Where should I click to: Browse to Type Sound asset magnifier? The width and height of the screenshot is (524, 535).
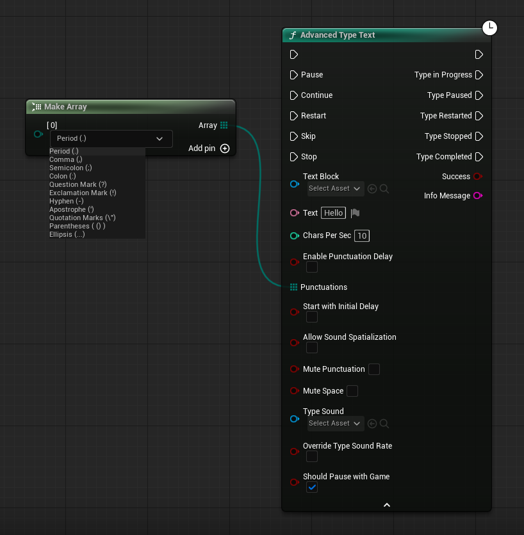click(384, 424)
